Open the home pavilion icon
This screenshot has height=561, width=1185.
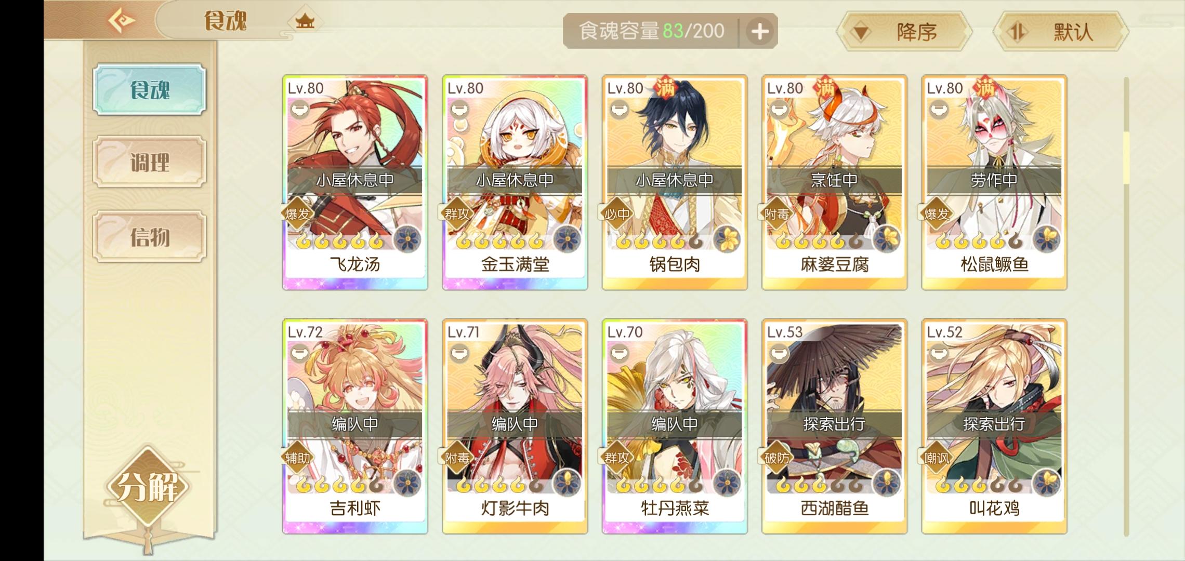tap(305, 22)
